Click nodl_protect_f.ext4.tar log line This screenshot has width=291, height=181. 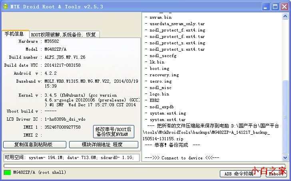pyautogui.click(x=175, y=36)
